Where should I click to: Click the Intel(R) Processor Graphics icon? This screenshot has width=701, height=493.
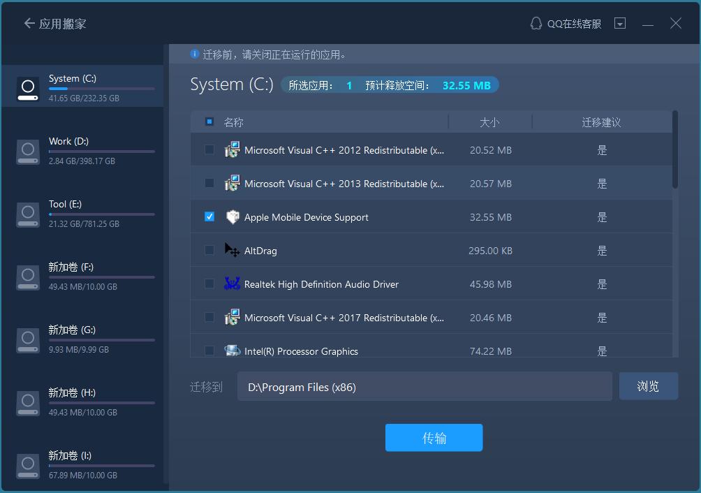(231, 351)
